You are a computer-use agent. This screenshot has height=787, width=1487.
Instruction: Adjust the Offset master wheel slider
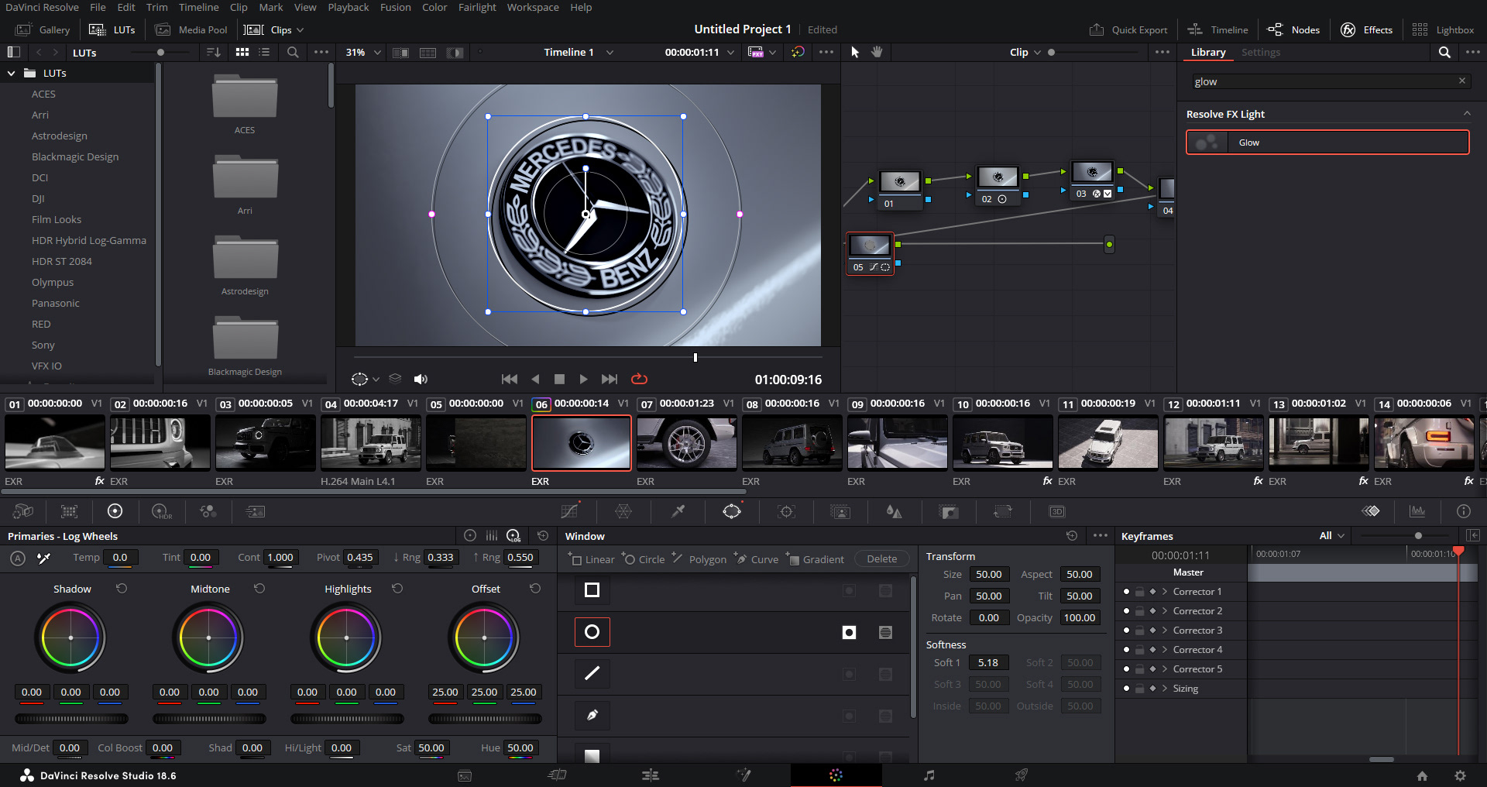pos(485,719)
